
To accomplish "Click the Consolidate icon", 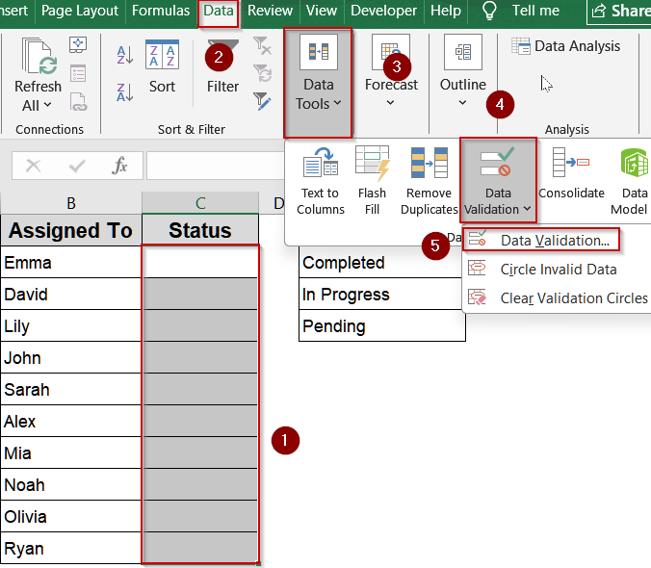I will 571,163.
